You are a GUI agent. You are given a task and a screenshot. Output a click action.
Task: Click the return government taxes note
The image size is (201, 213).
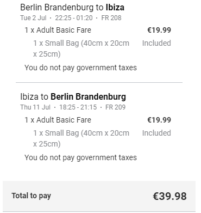pyautogui.click(x=80, y=157)
